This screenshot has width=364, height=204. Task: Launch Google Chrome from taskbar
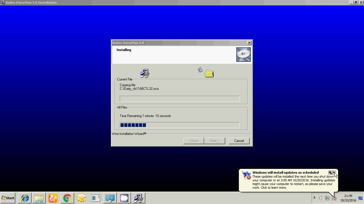coord(67,198)
